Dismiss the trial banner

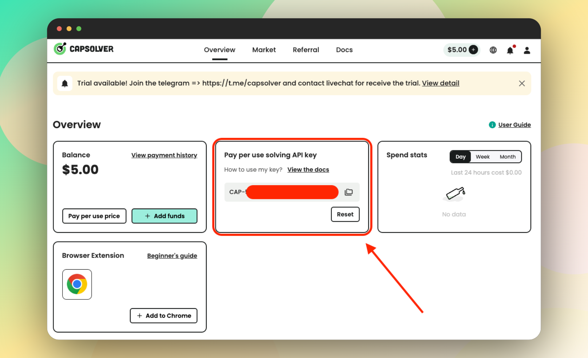click(x=522, y=83)
